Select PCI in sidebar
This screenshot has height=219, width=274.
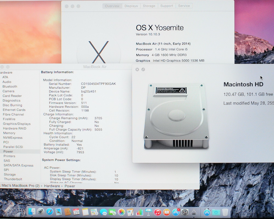click(6, 142)
